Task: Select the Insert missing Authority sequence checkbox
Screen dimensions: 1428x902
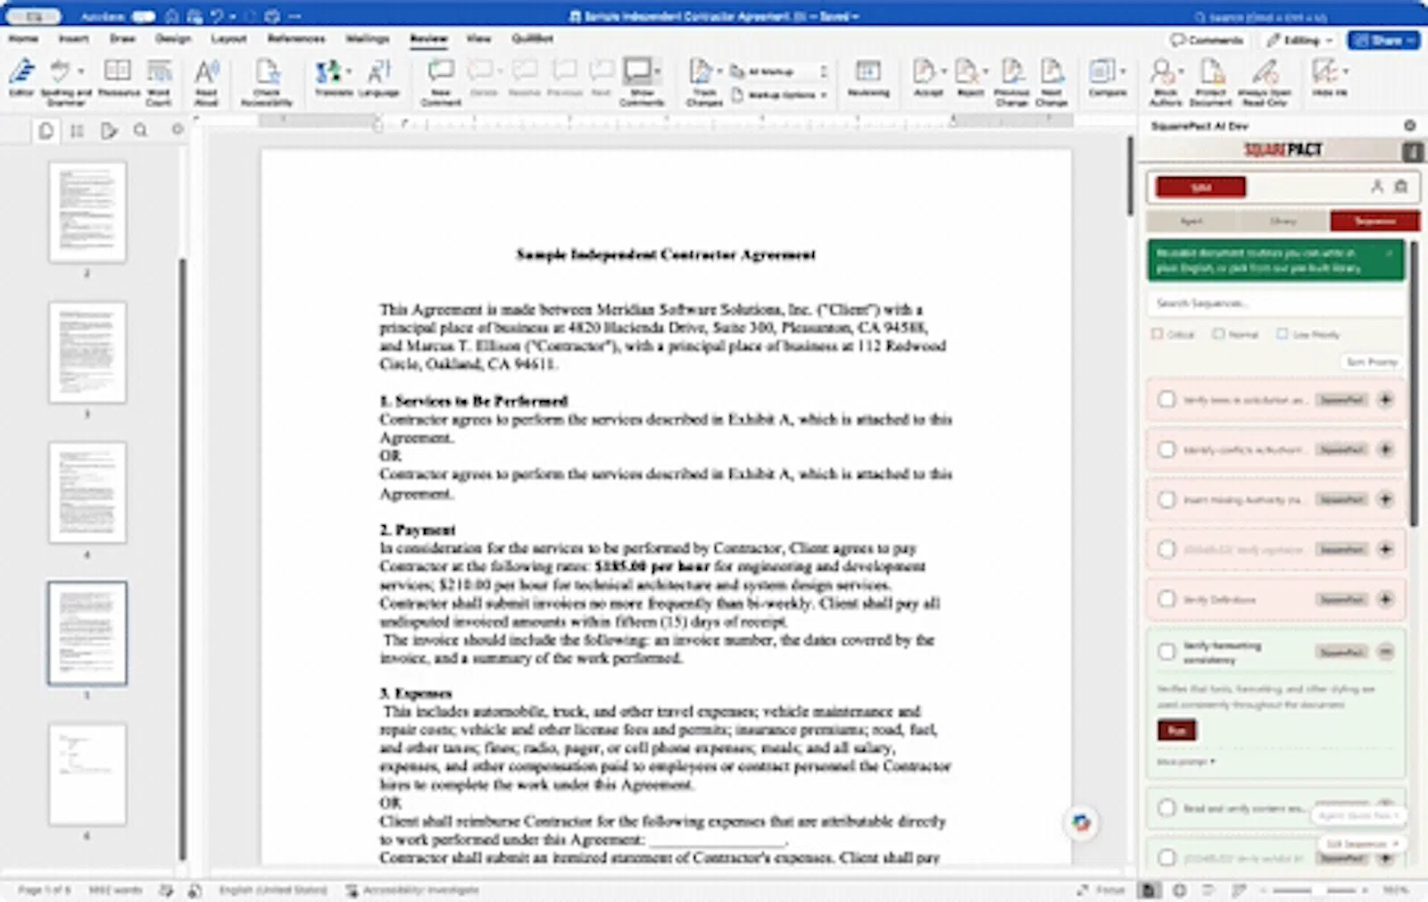Action: pos(1166,499)
